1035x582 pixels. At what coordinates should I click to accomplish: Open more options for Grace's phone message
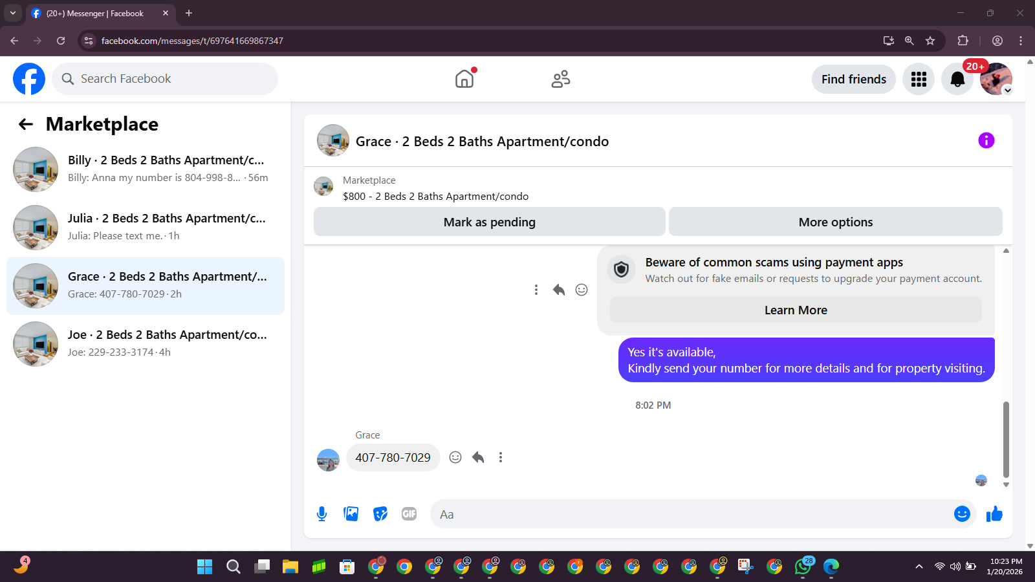point(501,457)
